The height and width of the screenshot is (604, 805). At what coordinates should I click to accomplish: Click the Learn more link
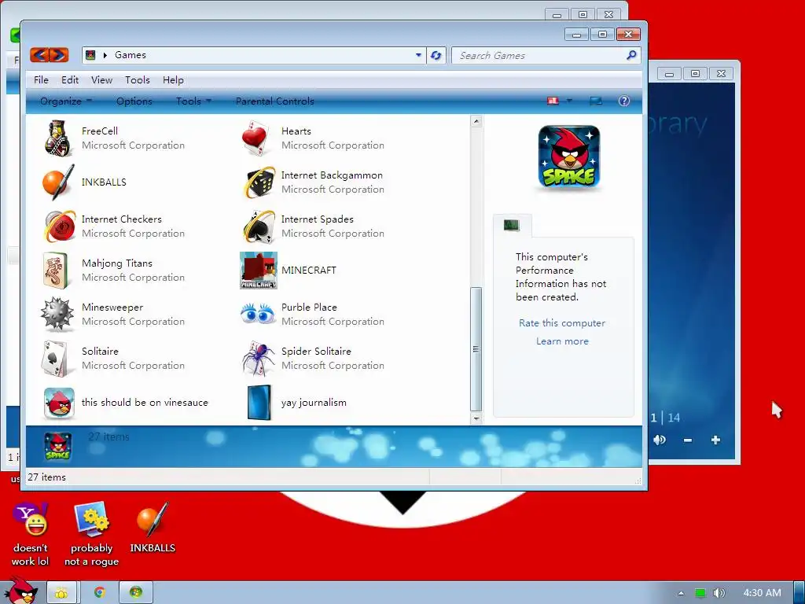(x=562, y=341)
